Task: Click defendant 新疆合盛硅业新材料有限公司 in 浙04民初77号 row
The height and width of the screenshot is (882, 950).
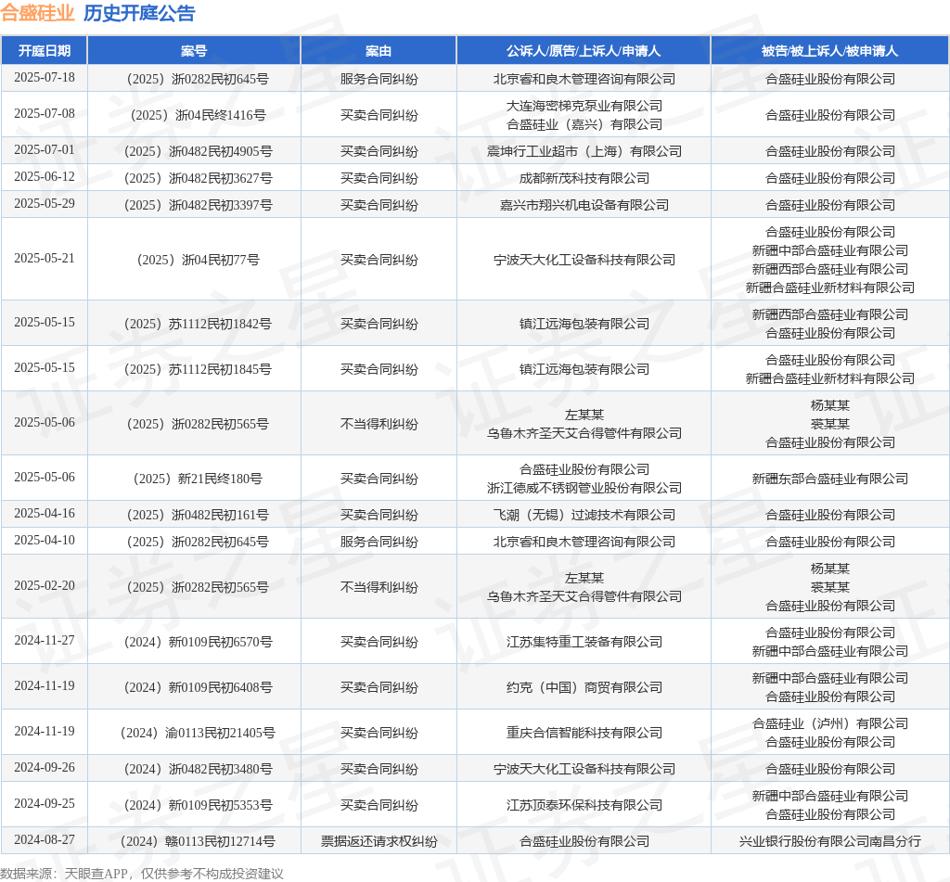Action: click(829, 288)
